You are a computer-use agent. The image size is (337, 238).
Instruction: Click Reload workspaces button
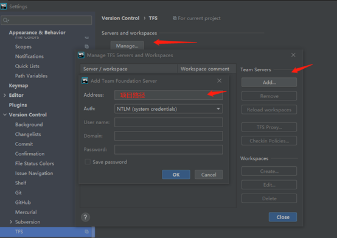pyautogui.click(x=269, y=110)
